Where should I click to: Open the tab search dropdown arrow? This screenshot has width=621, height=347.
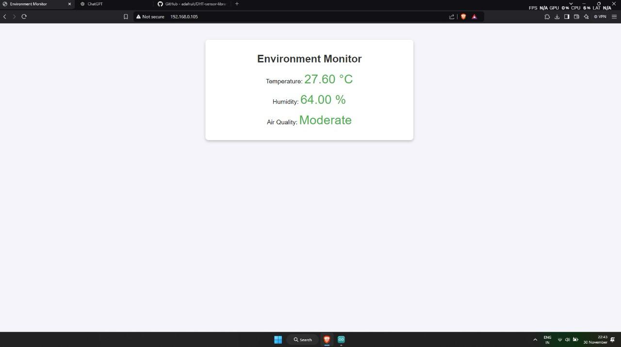[x=571, y=3]
